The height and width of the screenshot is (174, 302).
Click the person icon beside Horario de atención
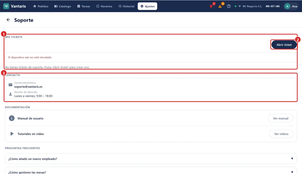11,94
